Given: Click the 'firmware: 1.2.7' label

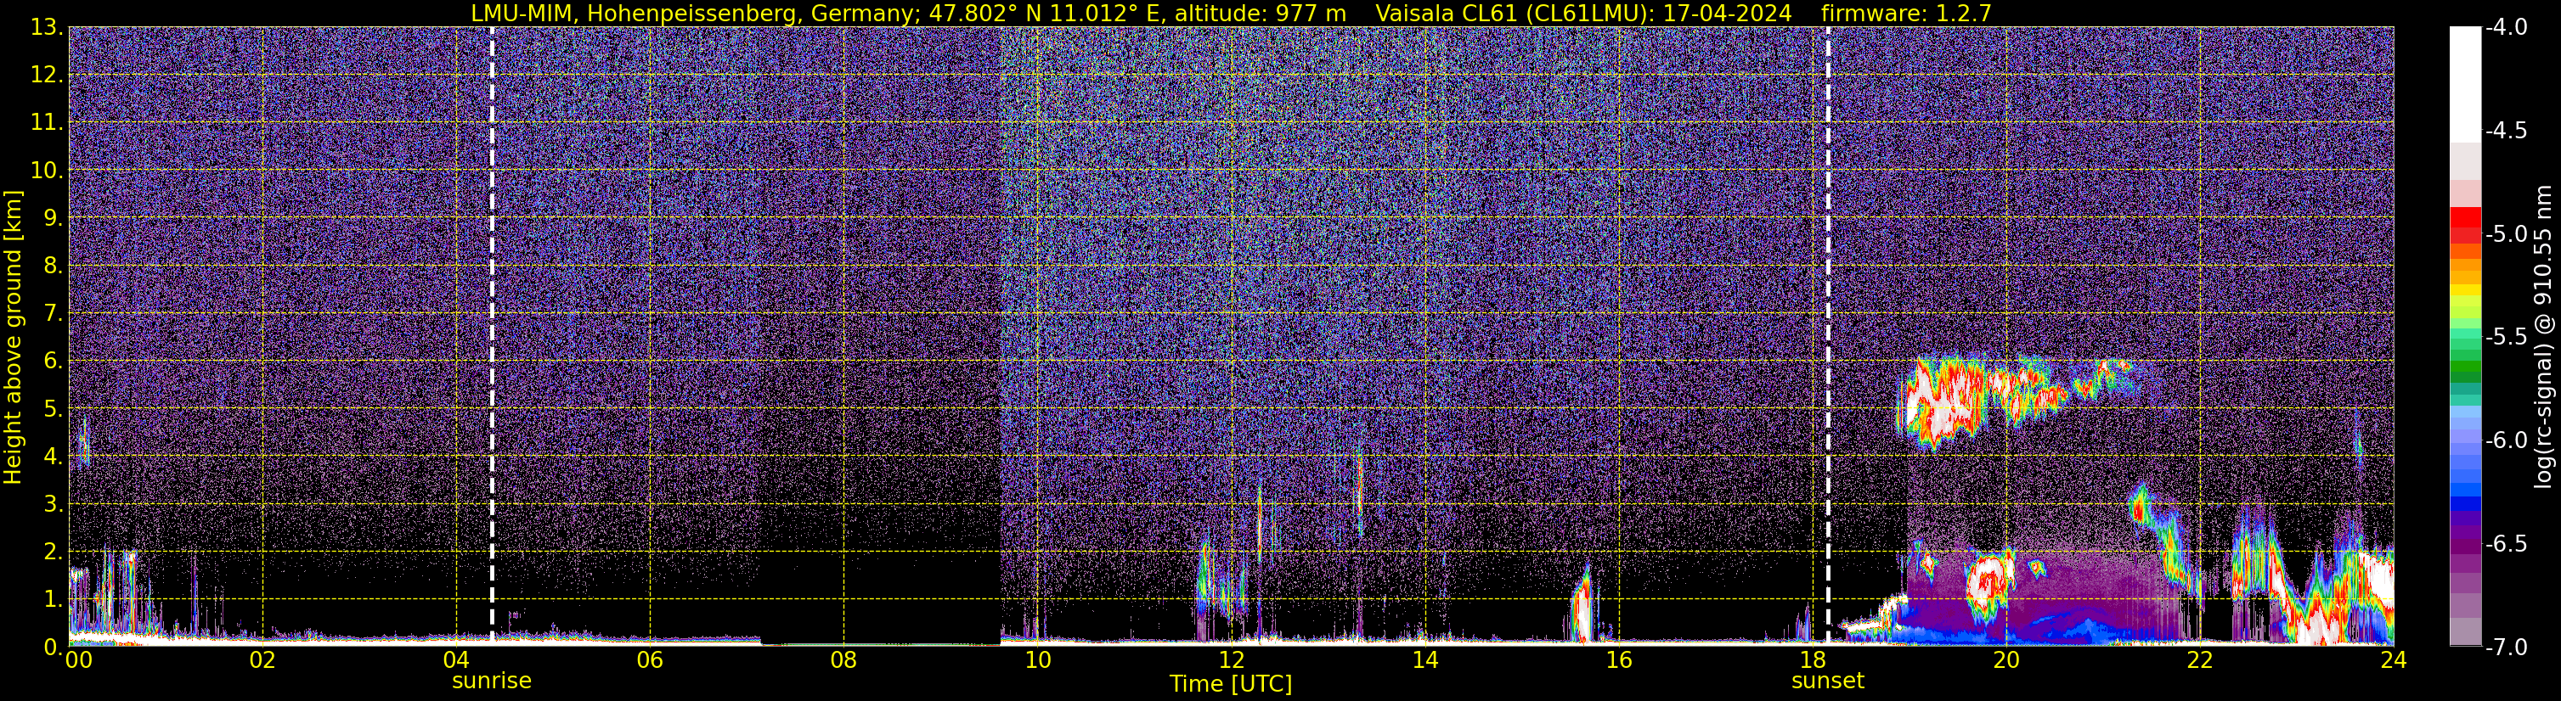Looking at the screenshot, I should pos(1906,13).
